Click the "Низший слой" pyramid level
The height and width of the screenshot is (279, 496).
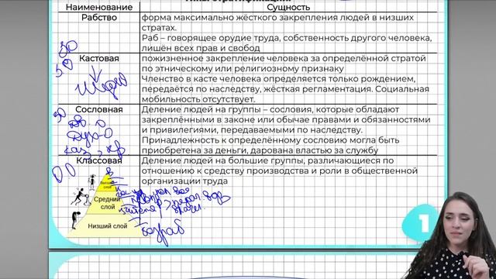107,226
